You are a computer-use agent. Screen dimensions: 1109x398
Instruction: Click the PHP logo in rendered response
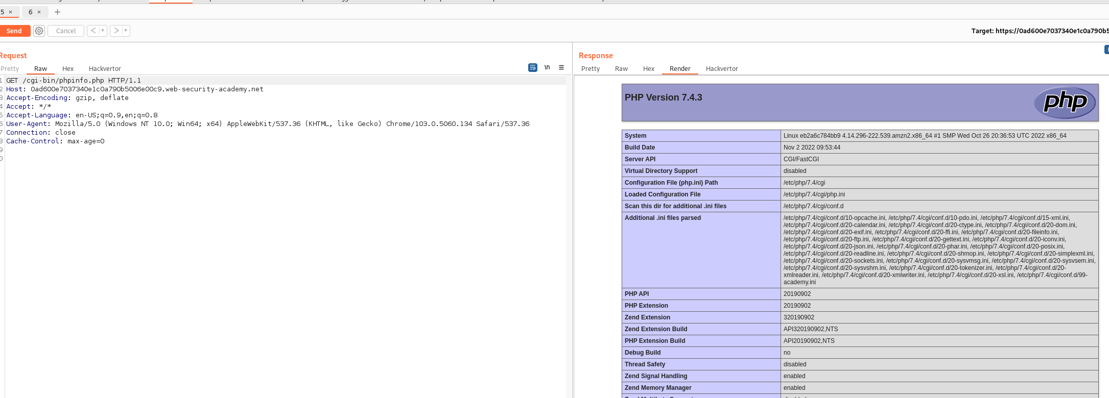pos(1065,102)
